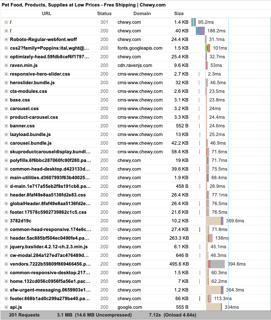This screenshot has width=271, height=320.
Task: Click the google.com domain cell
Action: click(x=130, y=307)
